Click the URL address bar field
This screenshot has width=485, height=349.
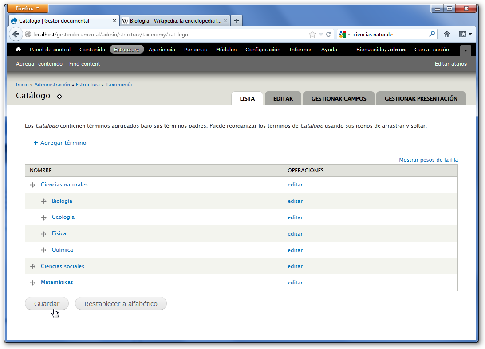(169, 34)
